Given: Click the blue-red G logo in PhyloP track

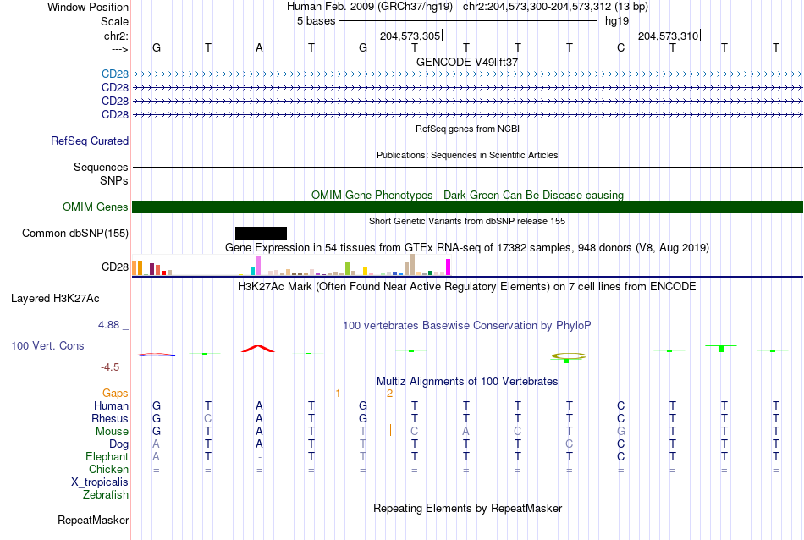Looking at the screenshot, I should pyautogui.click(x=157, y=355).
